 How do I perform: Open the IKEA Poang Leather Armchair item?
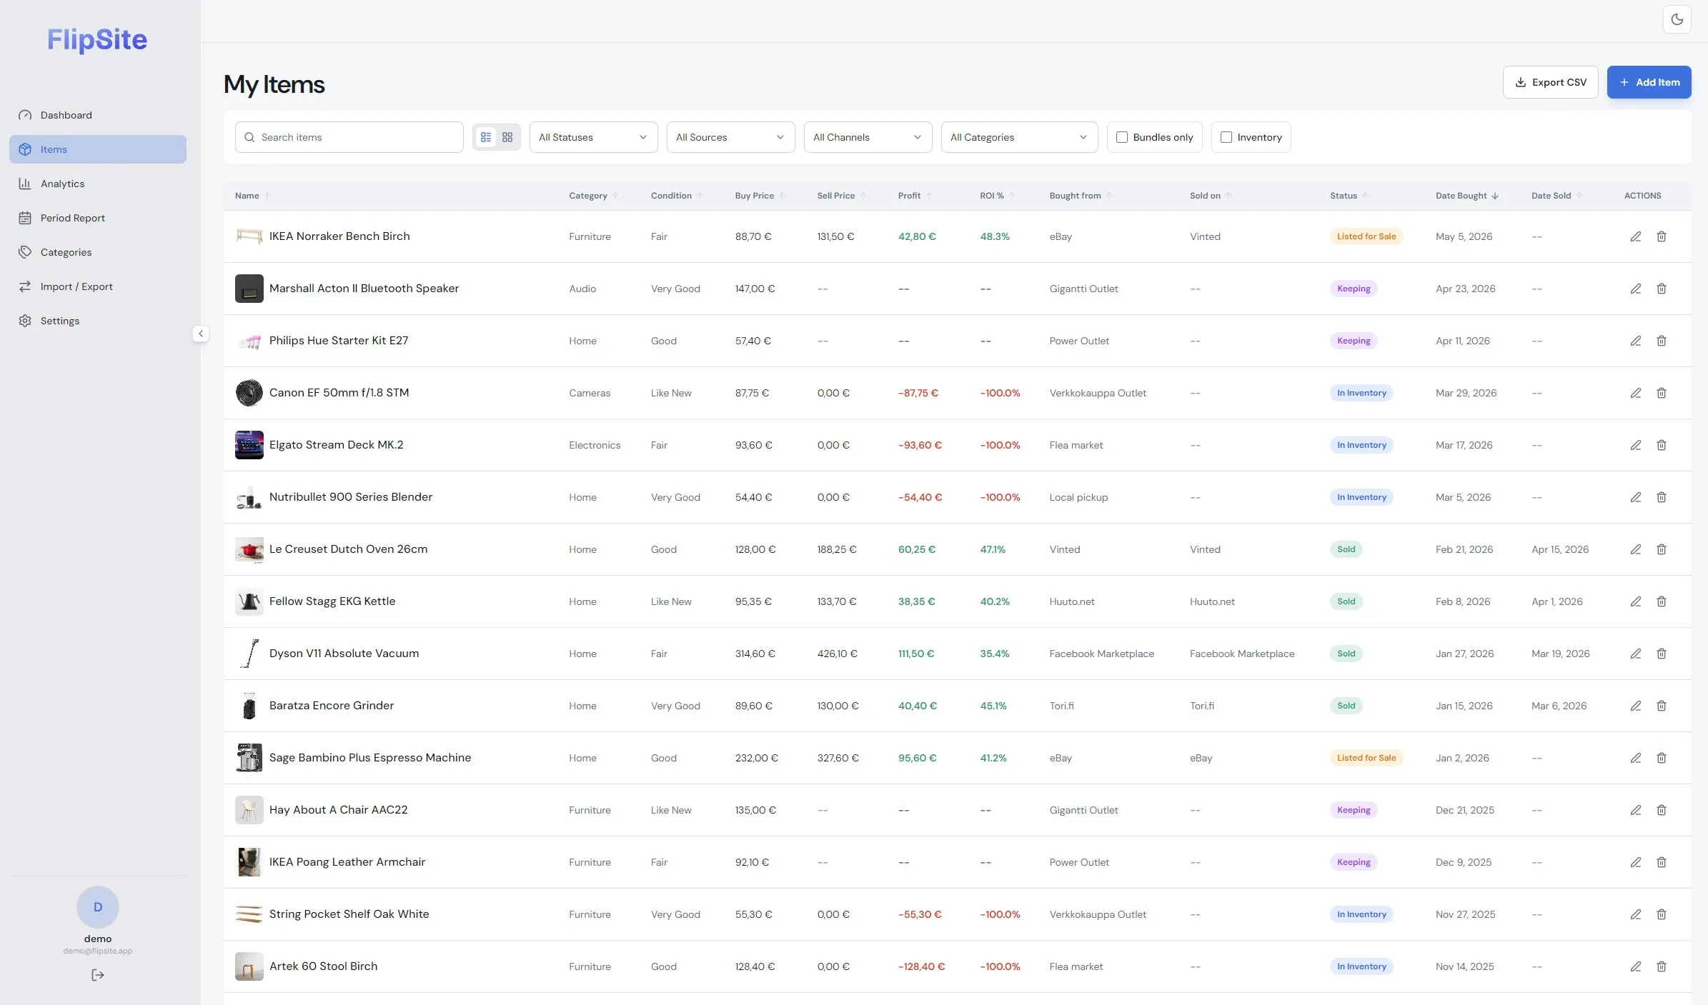[x=347, y=862]
